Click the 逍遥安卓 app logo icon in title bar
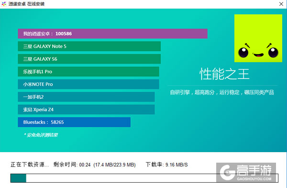The image size is (287, 188). pyautogui.click(x=4, y=4)
